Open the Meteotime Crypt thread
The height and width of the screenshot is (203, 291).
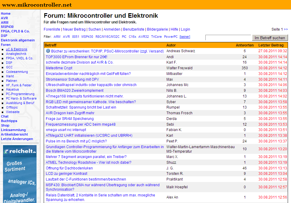coord(59,68)
